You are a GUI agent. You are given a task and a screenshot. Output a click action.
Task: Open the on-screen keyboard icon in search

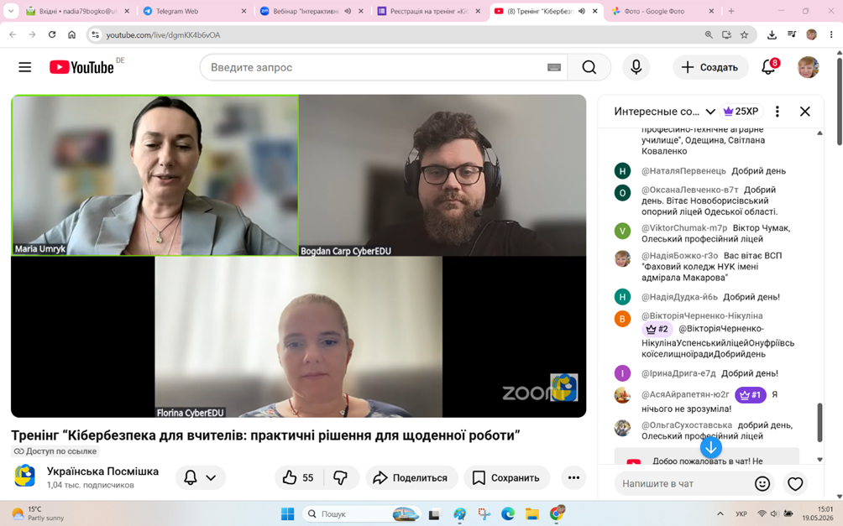point(554,67)
